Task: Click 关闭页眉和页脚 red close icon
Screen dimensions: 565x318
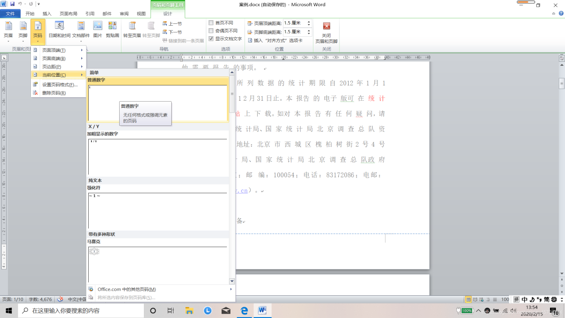Action: click(x=326, y=26)
